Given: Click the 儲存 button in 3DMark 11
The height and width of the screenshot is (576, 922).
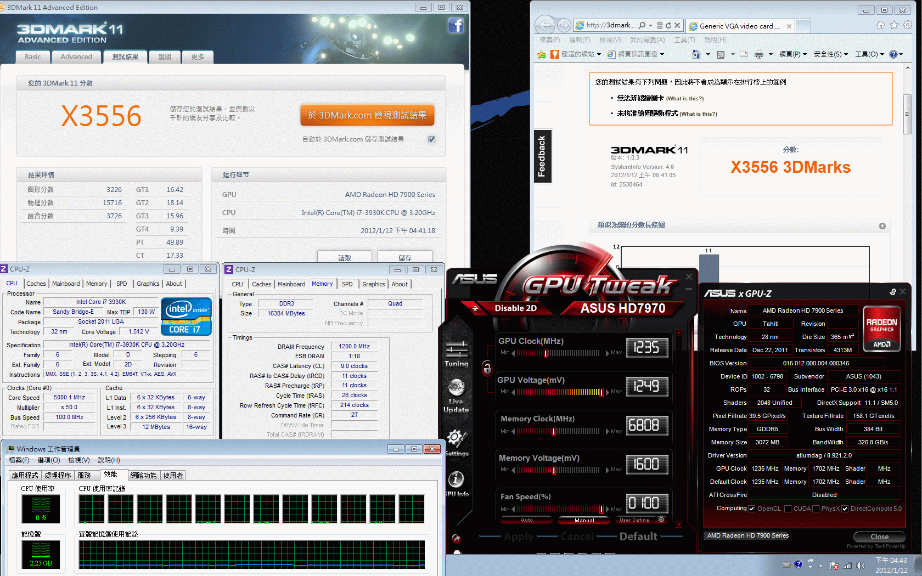Looking at the screenshot, I should 405,257.
